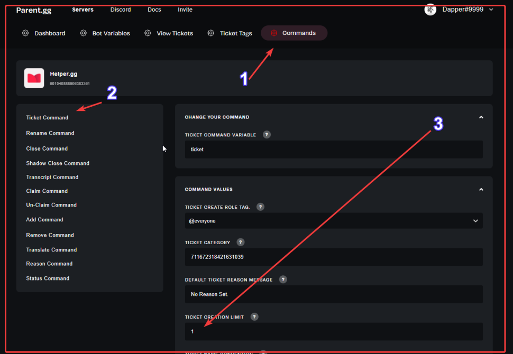Click the Helper.gg server name
The height and width of the screenshot is (354, 513).
(x=63, y=74)
